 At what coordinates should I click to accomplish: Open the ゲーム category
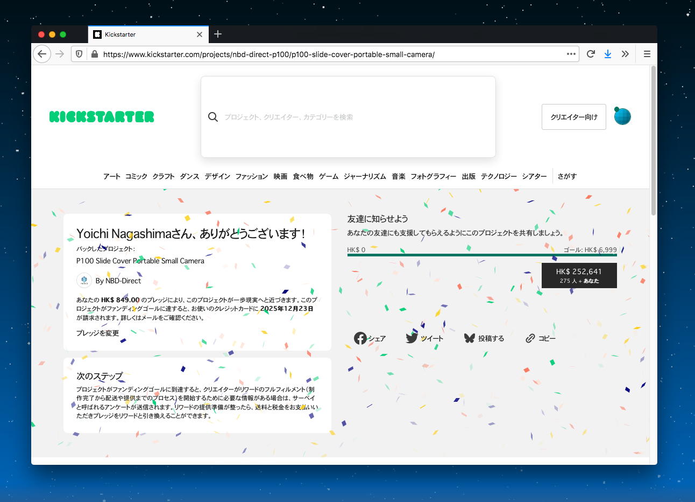(329, 176)
